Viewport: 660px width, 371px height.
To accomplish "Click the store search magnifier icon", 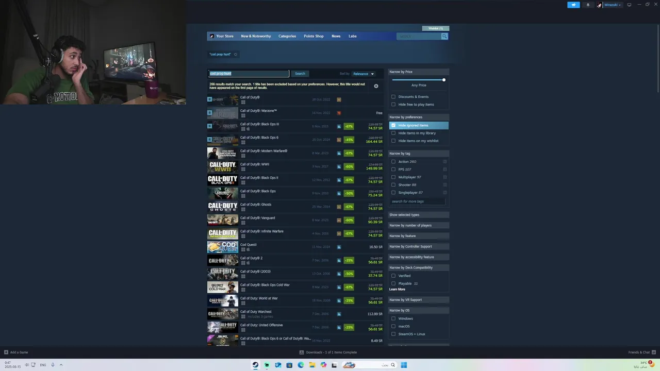I will click(444, 36).
